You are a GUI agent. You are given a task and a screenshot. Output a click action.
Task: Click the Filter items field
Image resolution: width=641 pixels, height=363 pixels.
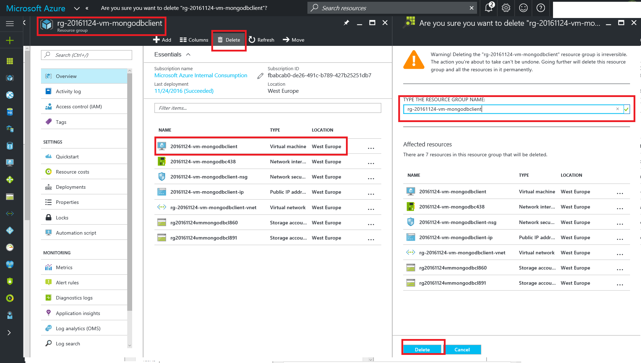[267, 108]
